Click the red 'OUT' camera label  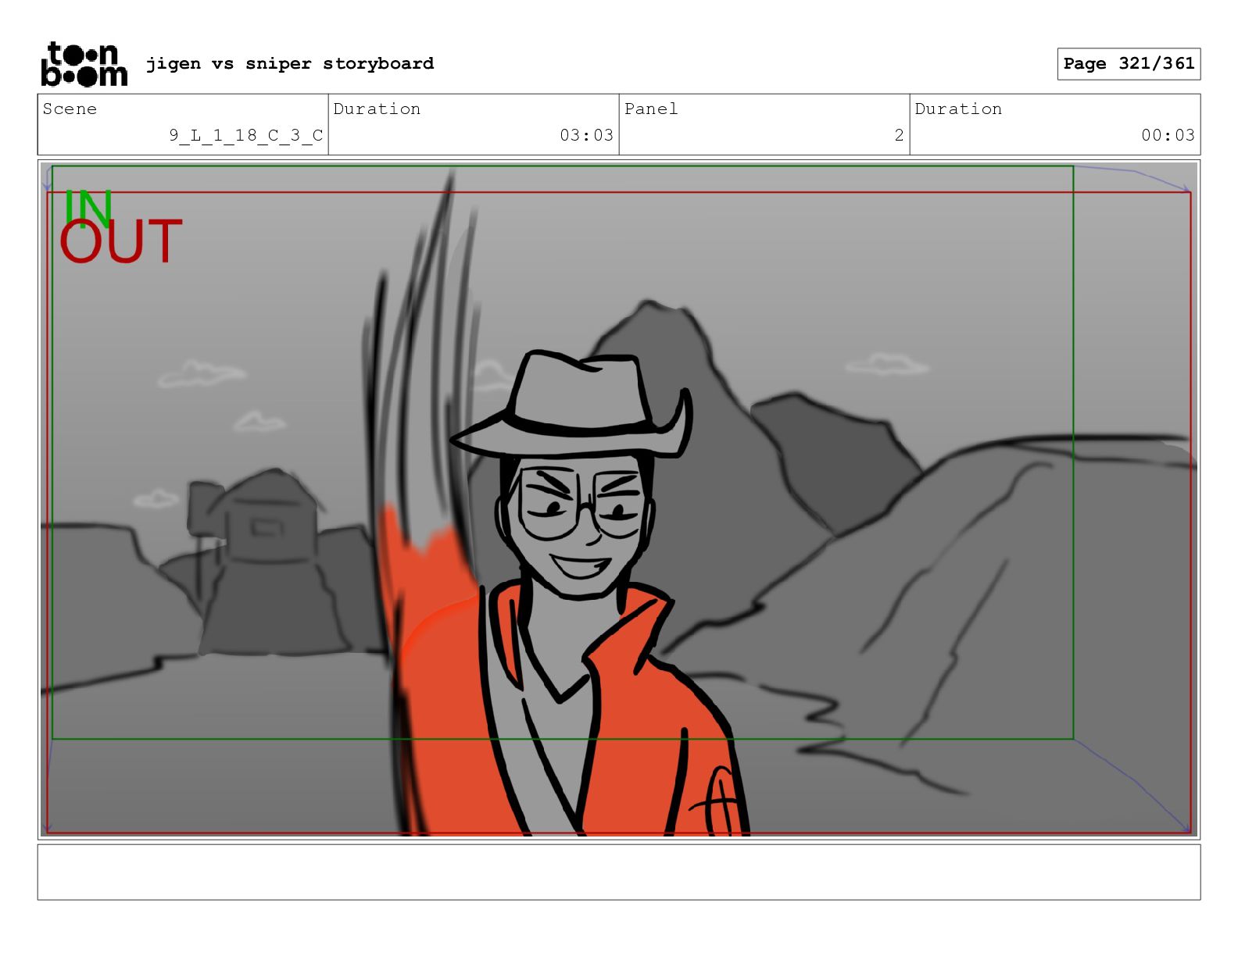tap(121, 242)
